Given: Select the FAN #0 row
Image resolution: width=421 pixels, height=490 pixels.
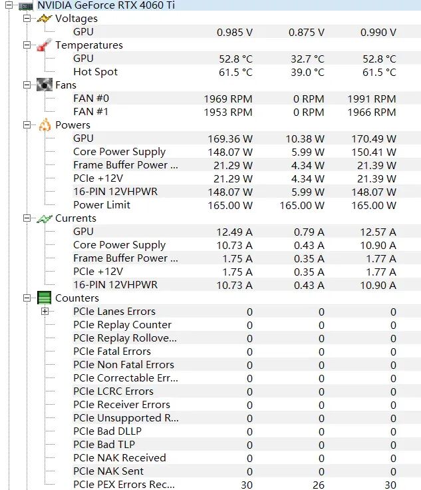Looking at the screenshot, I should [247, 99].
